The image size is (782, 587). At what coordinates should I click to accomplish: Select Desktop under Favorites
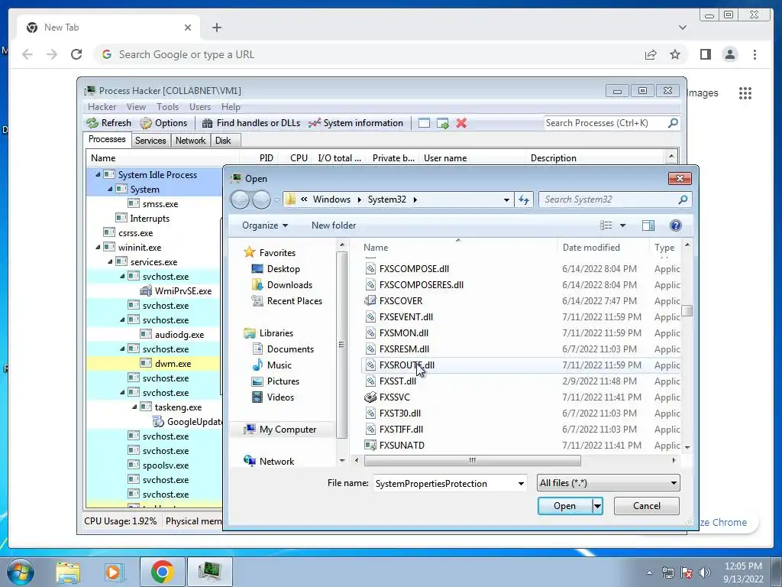276,269
